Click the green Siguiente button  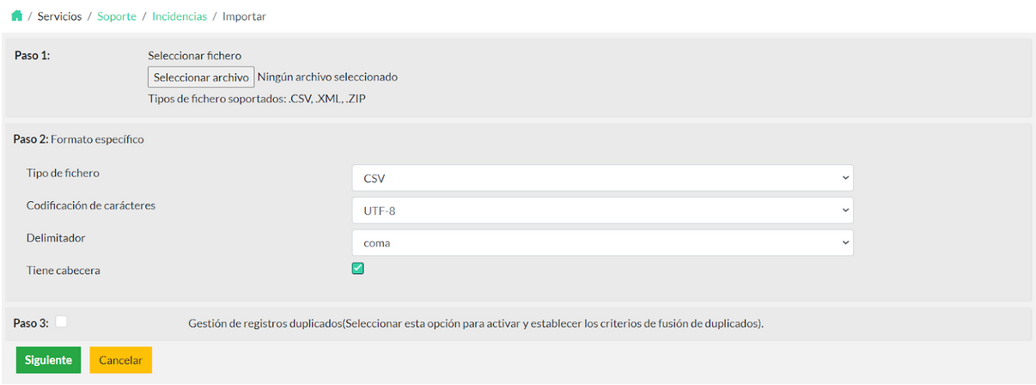coord(48,360)
